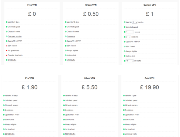
Task: Click green check beside Cheap VPN Always eligible
Action: pyautogui.click(x=66, y=51)
